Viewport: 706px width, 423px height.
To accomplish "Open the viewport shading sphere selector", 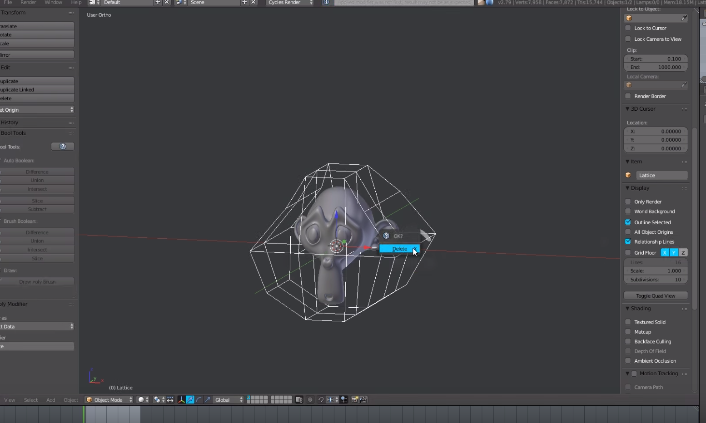I will click(143, 400).
